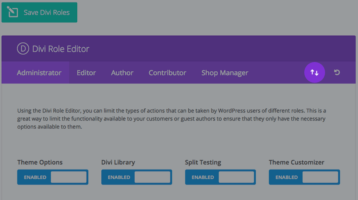
Task: Click the Theme Customizer heading label
Action: click(297, 162)
